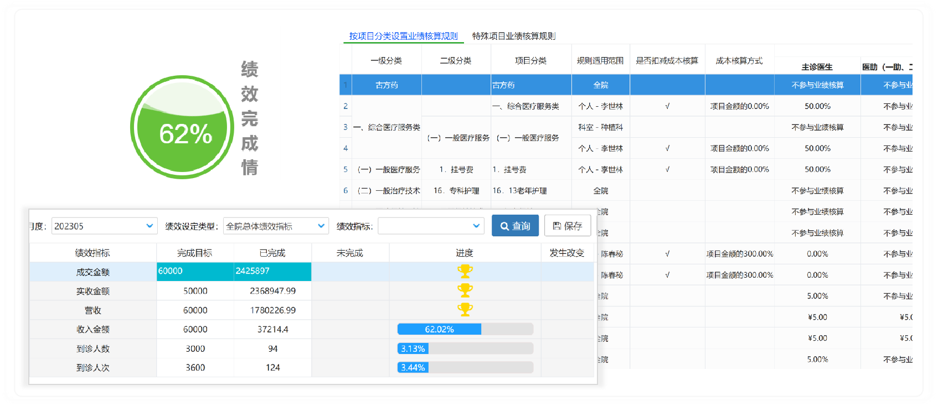Toggle cost checkmark in row 2
The image size is (938, 406).
(667, 106)
